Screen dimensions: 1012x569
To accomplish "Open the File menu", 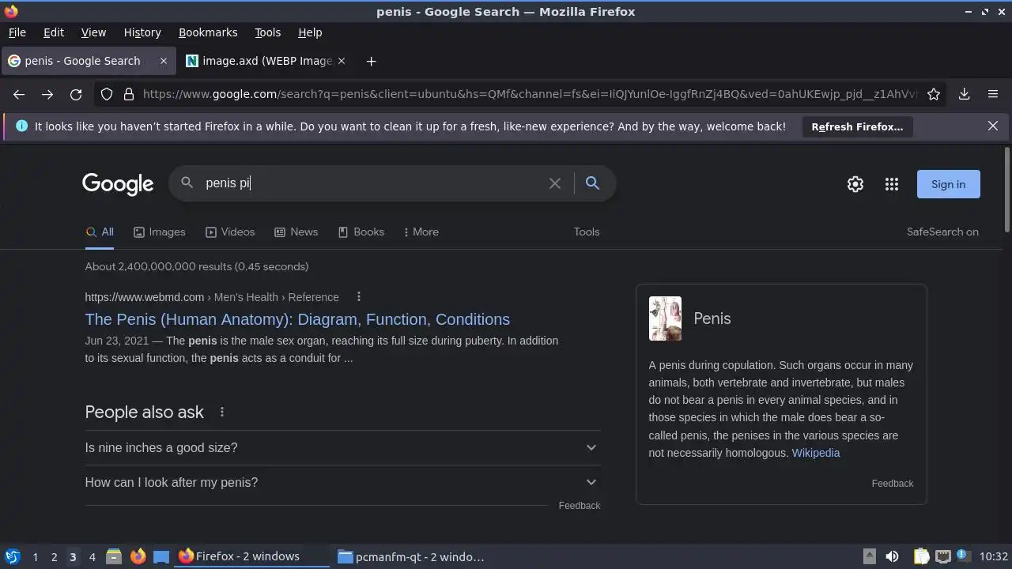I will click(x=17, y=32).
